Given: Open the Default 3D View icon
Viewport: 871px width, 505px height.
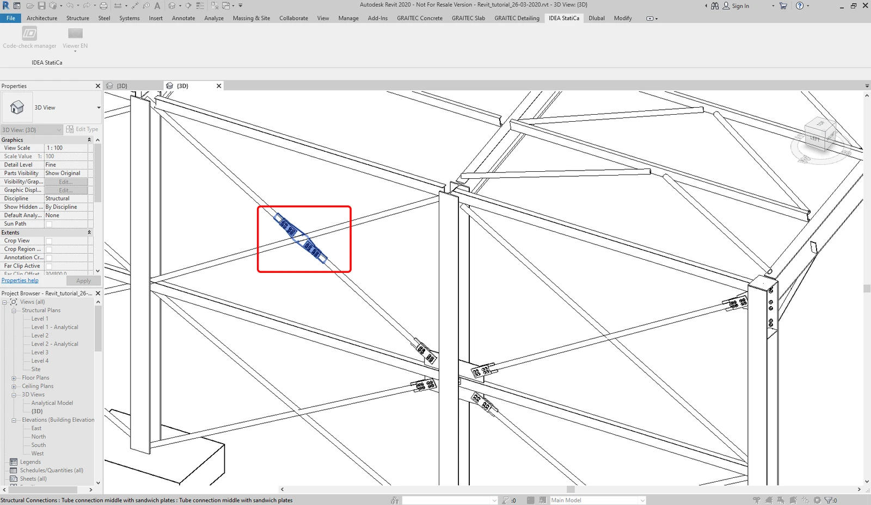Looking at the screenshot, I should click(x=172, y=5).
